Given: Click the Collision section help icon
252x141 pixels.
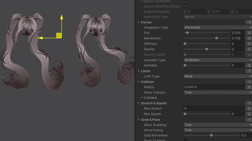Looking at the screenshot, I should tap(249, 82).
